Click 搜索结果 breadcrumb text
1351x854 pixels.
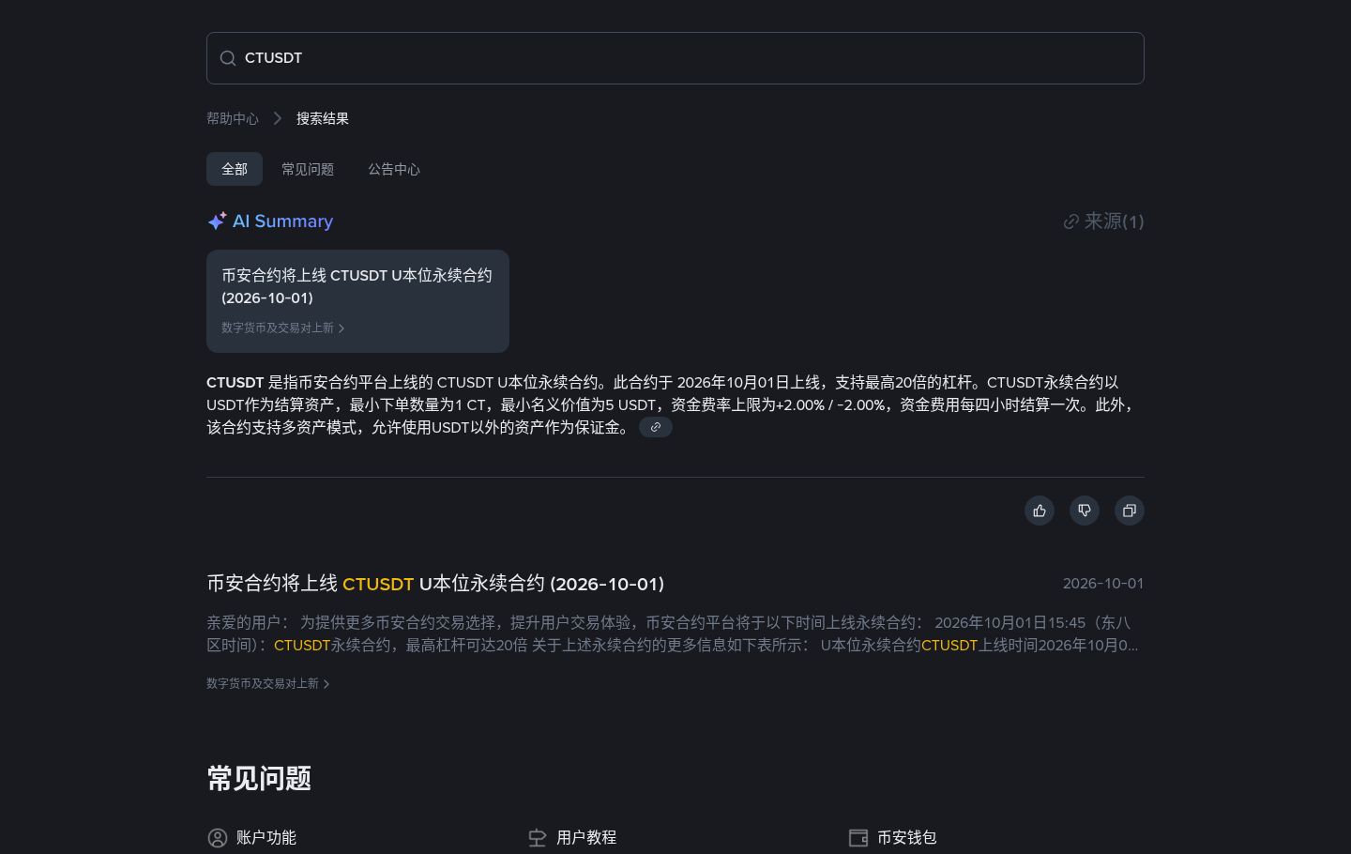pos(323,118)
